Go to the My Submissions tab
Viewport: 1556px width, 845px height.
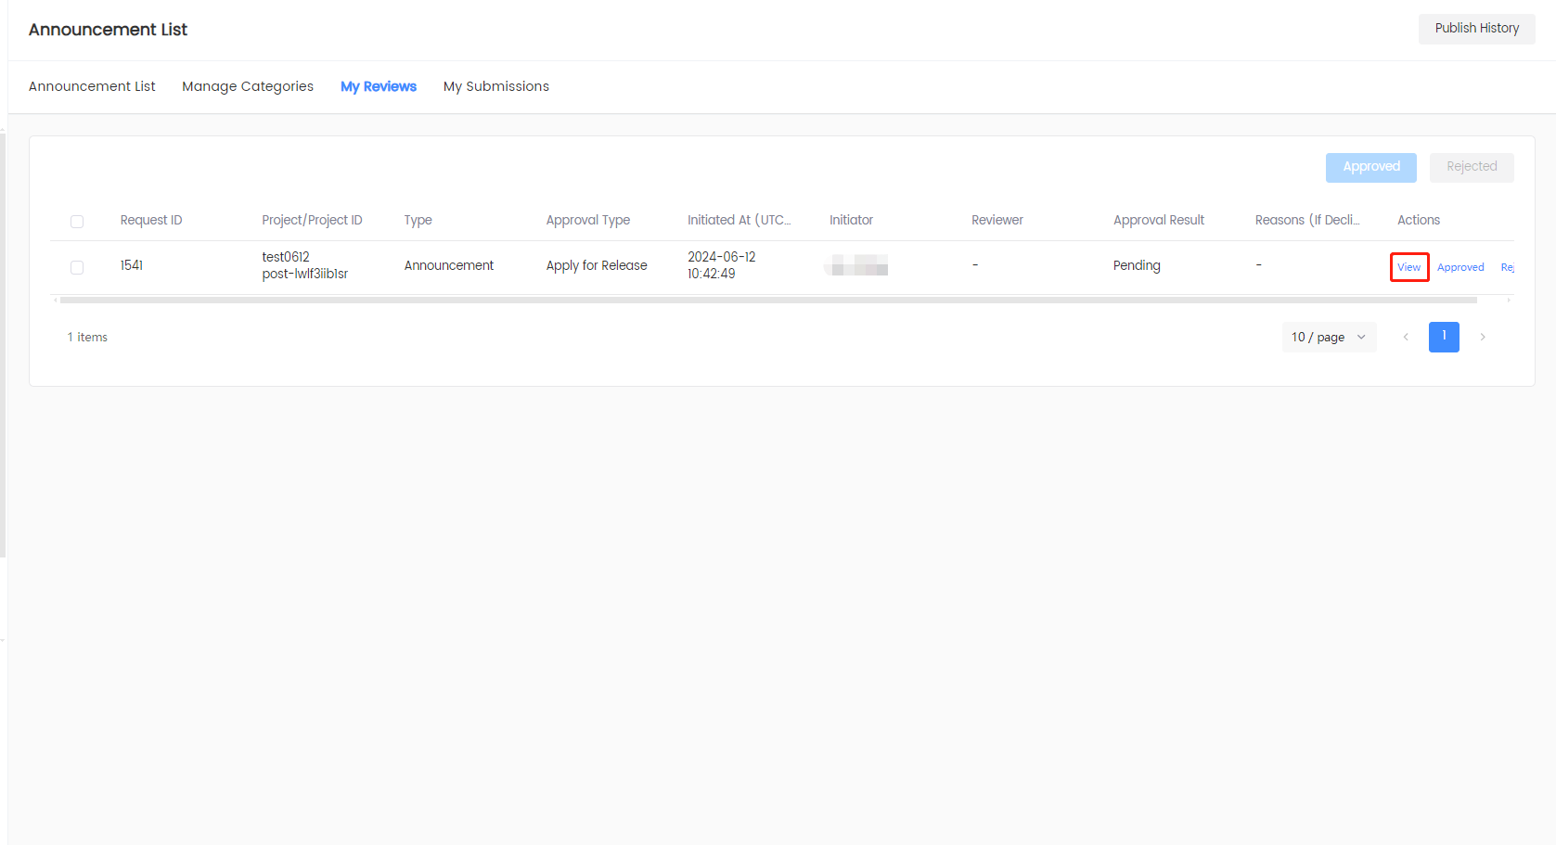(495, 86)
